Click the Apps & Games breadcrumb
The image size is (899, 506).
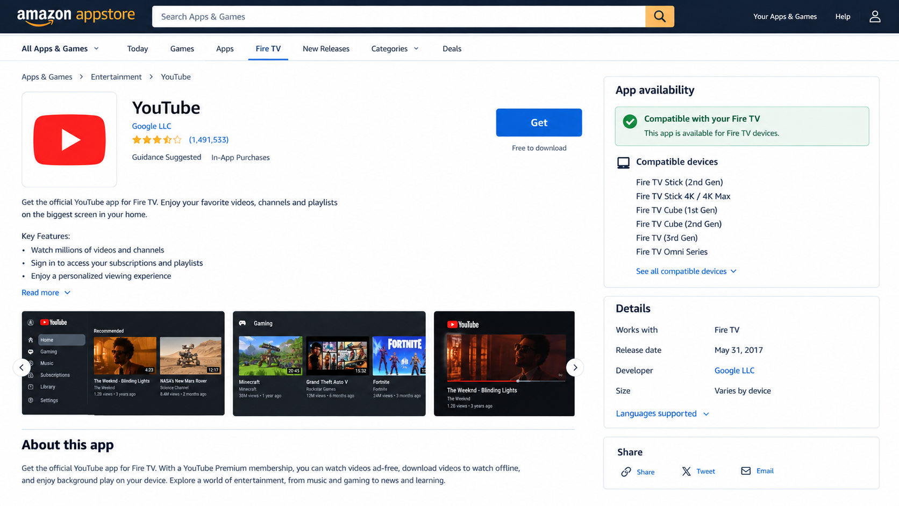pos(47,77)
